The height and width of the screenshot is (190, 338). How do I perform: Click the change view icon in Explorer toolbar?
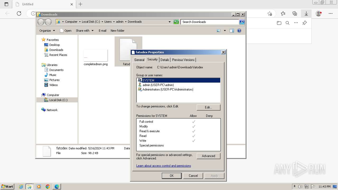pyautogui.click(x=218, y=31)
